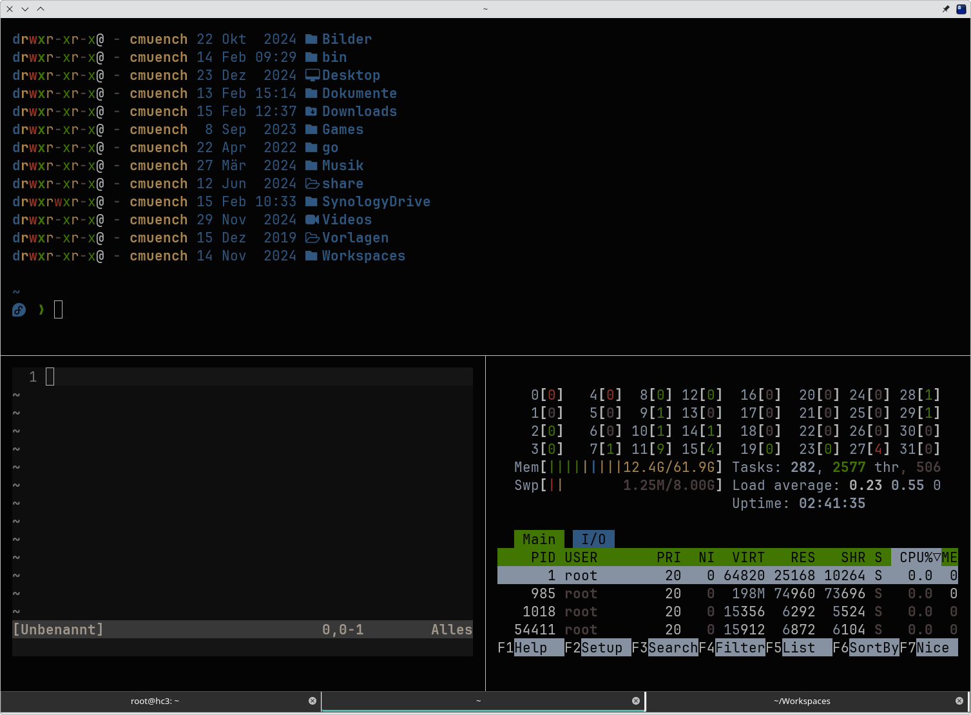Click the PID column header in htop

click(x=543, y=557)
